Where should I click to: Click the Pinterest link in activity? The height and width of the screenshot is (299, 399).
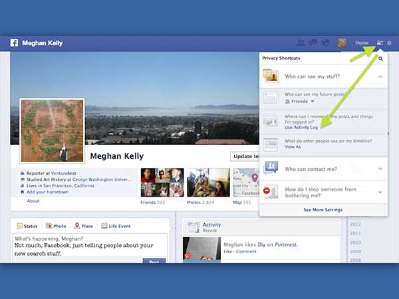(x=286, y=245)
